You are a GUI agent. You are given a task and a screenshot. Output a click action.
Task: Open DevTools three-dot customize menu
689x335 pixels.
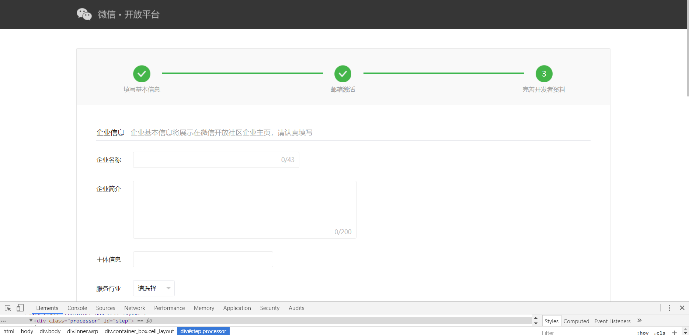coord(669,308)
